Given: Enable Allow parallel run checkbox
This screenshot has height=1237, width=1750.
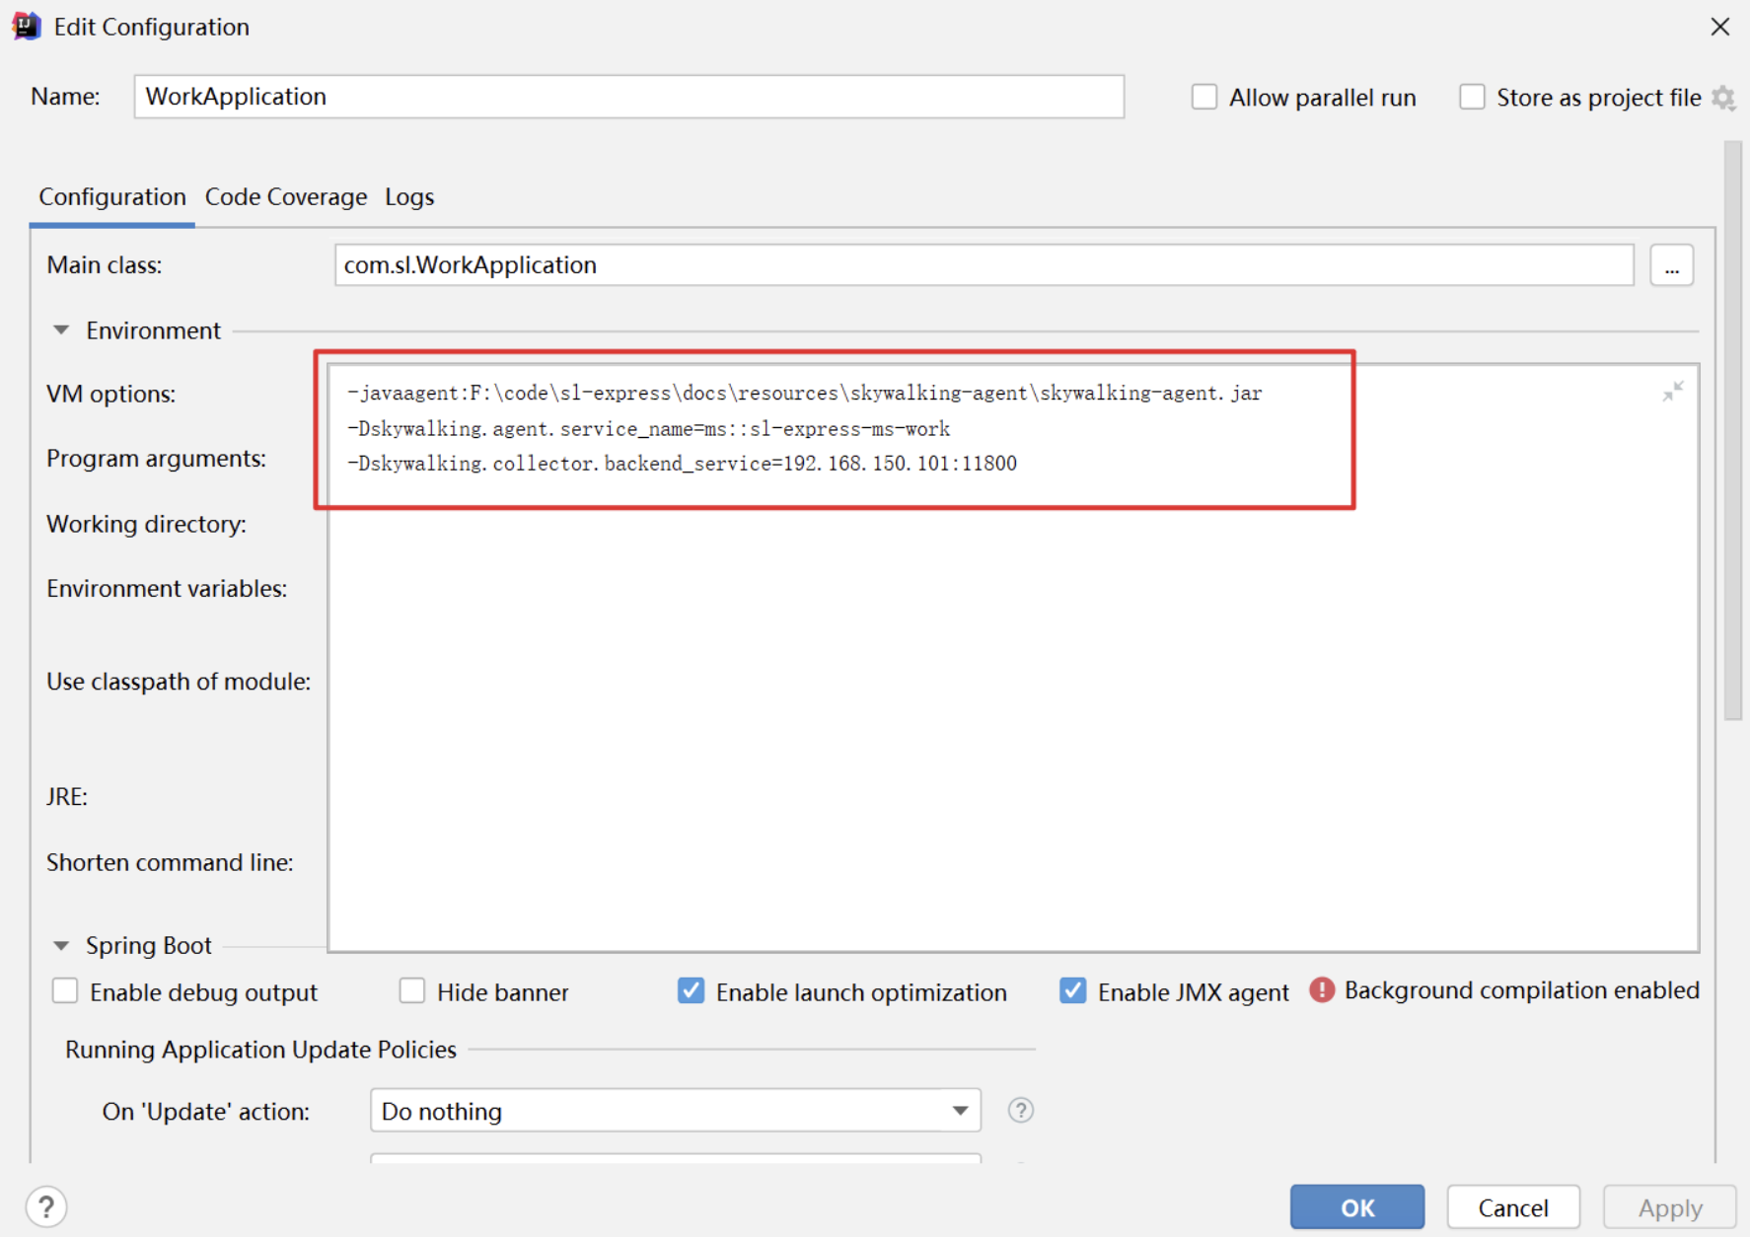Looking at the screenshot, I should coord(1203,98).
